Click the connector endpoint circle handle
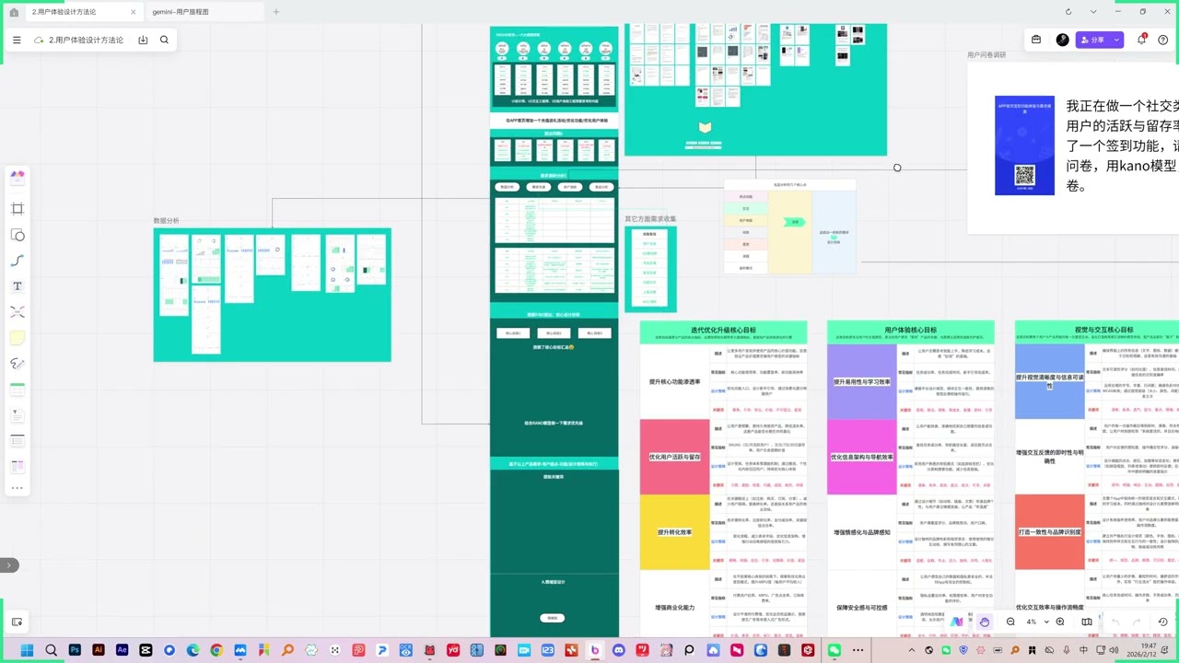This screenshot has height=663, width=1179. (x=897, y=168)
